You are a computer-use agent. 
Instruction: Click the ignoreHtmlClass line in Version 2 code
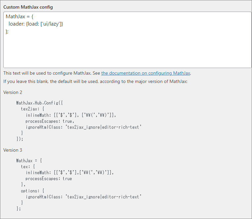(84, 127)
